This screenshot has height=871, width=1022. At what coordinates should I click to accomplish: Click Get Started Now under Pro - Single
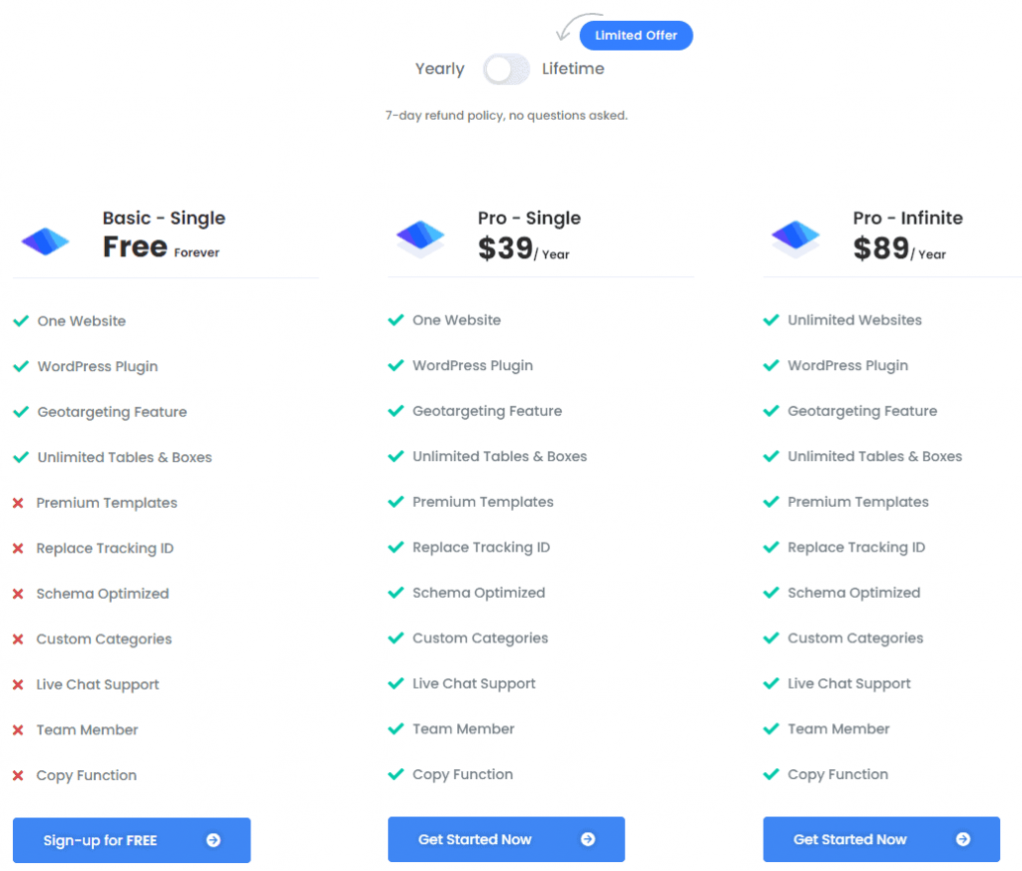pyautogui.click(x=506, y=839)
